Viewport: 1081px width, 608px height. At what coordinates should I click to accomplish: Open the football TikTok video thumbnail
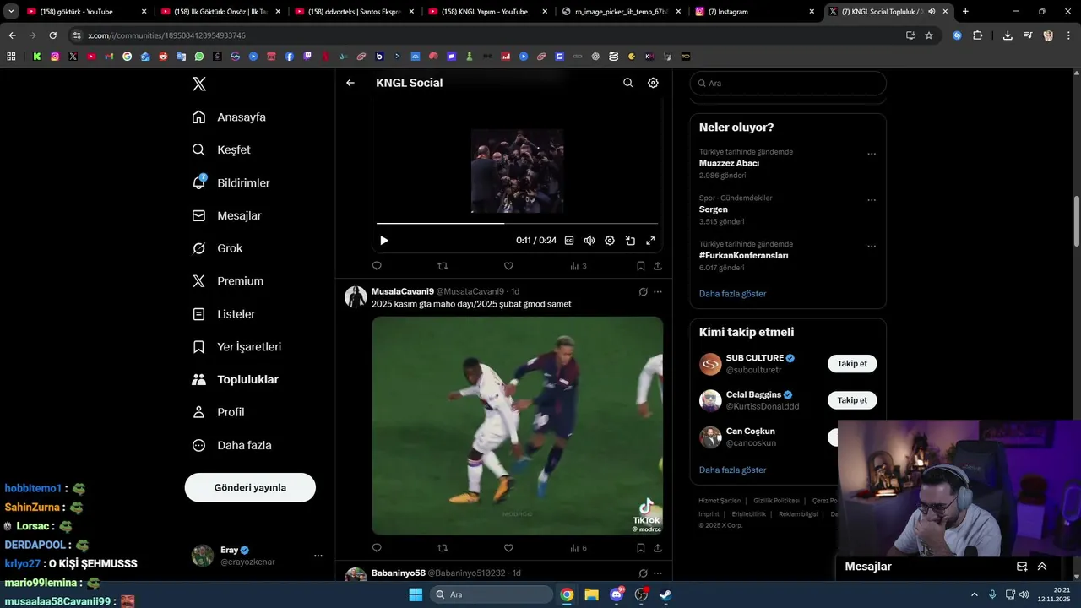tap(517, 426)
